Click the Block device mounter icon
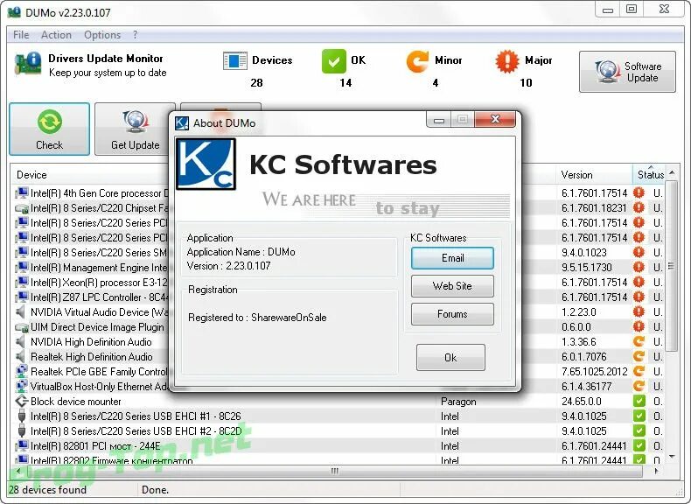Screen dimensions: 691x504 point(22,402)
